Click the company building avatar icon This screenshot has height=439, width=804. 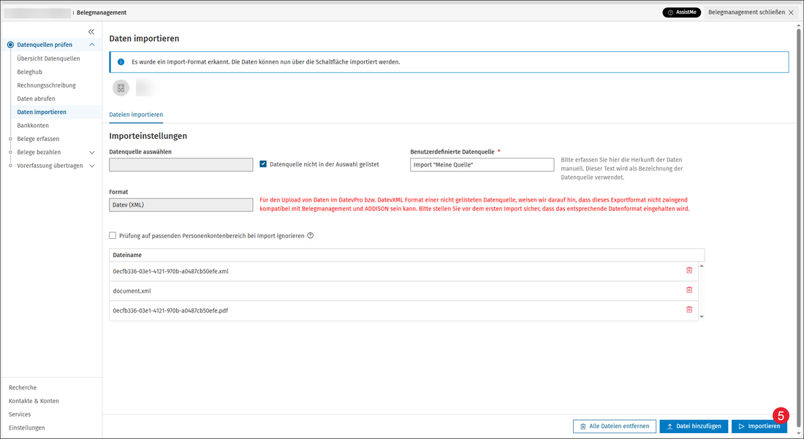121,88
